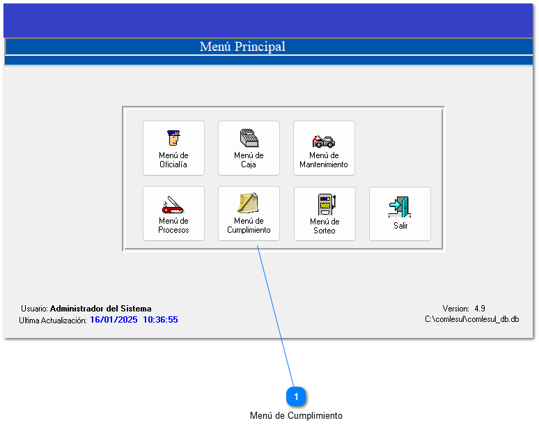Click the tow truck maintenance icon
Image resolution: width=539 pixels, height=432 pixels.
point(323,140)
